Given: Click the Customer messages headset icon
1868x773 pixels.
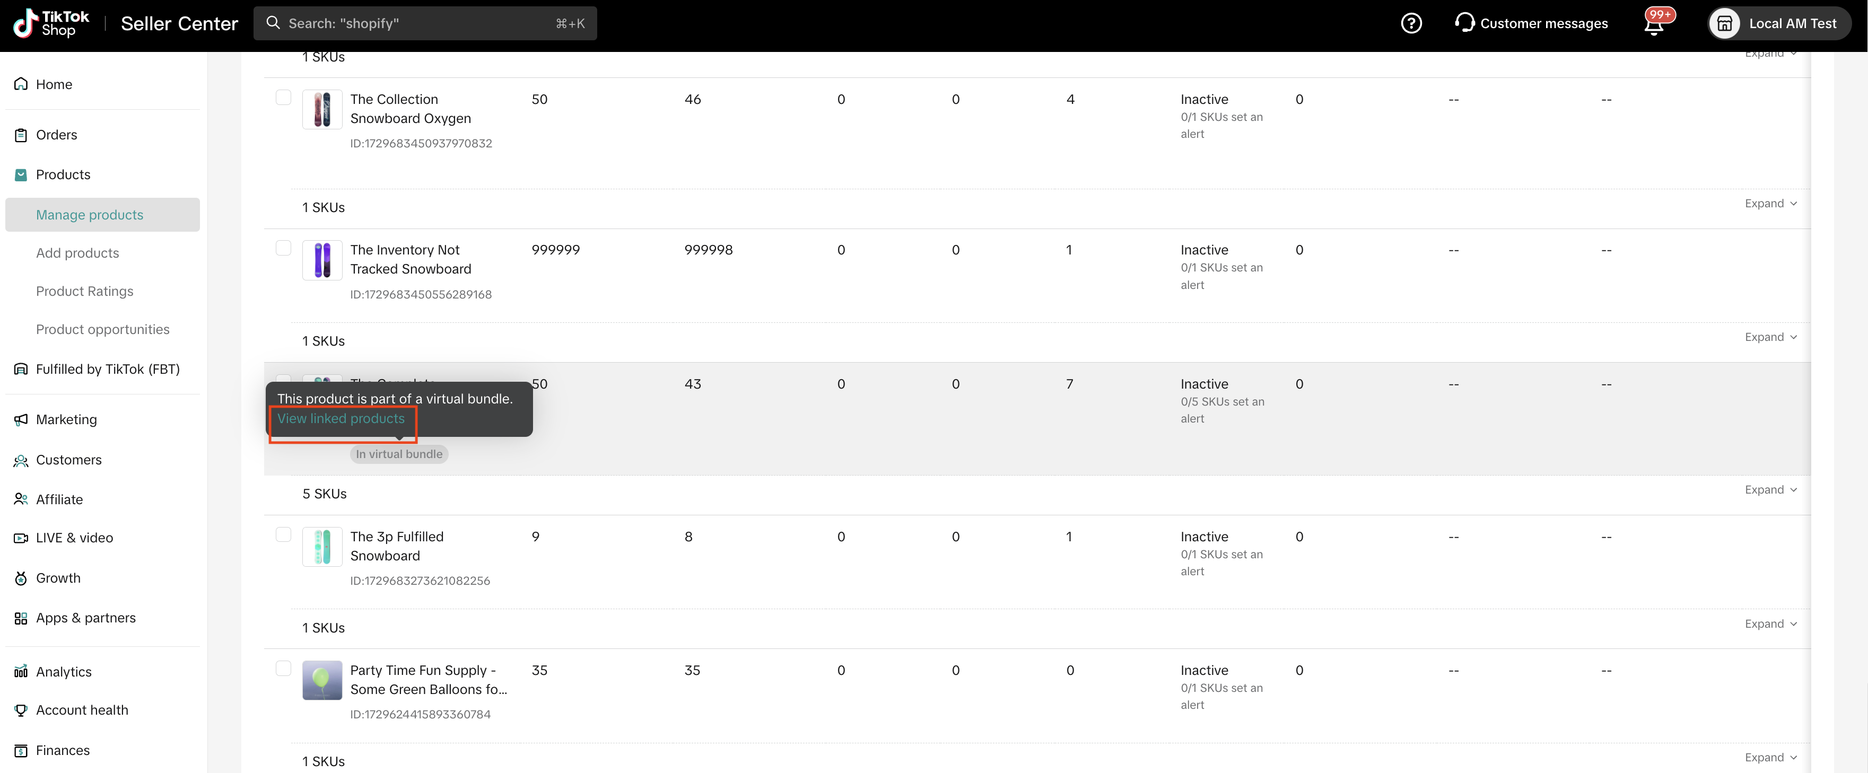Looking at the screenshot, I should click(x=1464, y=23).
